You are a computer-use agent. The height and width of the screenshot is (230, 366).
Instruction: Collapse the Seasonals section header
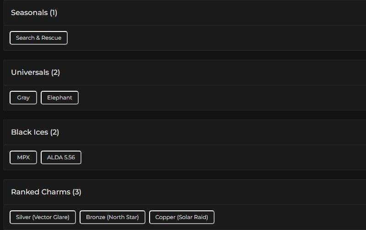[30, 13]
